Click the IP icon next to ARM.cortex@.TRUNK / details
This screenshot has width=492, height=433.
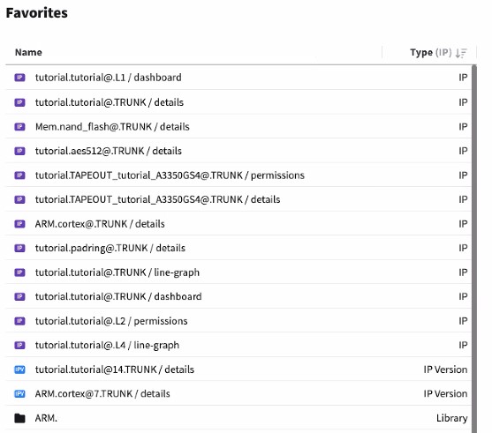19,224
